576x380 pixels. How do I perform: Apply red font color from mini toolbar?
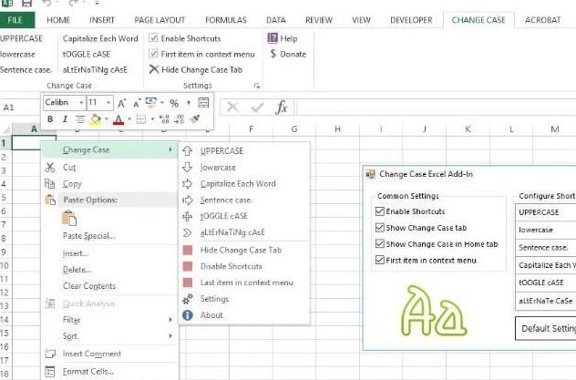point(118,119)
